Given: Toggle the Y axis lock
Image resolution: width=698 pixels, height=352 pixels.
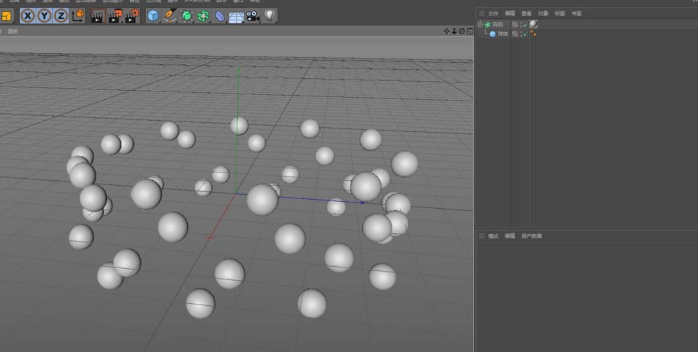Looking at the screenshot, I should 45,15.
